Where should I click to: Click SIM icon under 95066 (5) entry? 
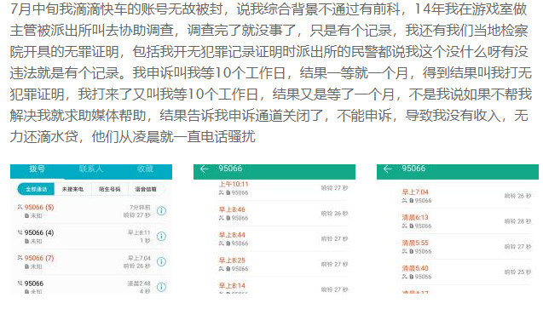point(27,215)
